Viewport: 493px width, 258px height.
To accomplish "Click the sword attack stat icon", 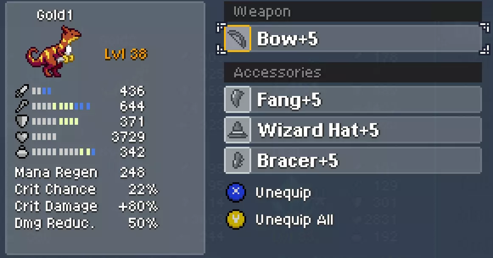I will point(22,91).
